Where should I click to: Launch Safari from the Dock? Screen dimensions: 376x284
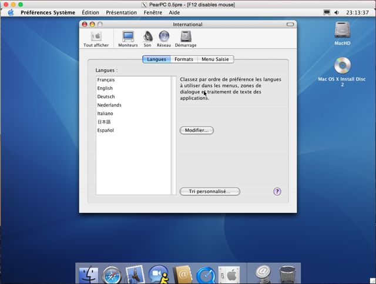point(112,275)
